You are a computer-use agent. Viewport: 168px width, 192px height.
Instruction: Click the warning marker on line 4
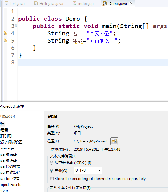(x=5, y=33)
